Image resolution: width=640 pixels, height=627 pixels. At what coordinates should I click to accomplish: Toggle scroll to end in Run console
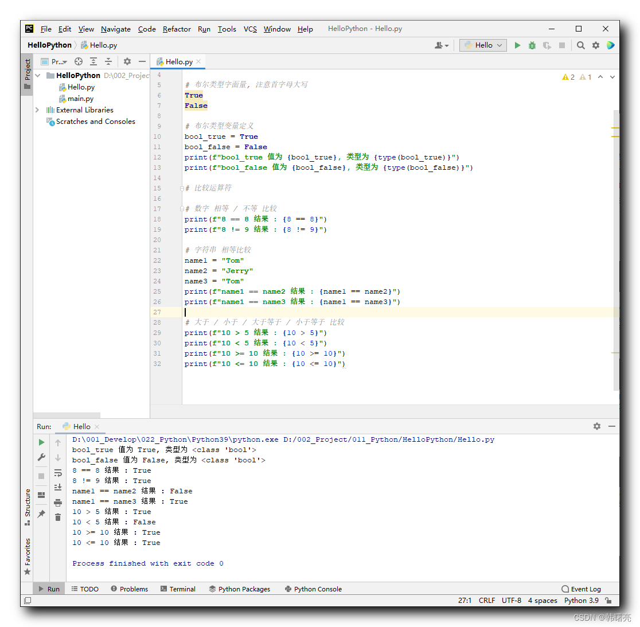coord(58,488)
